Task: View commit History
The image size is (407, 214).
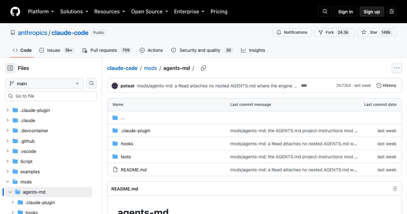Action: pyautogui.click(x=386, y=86)
